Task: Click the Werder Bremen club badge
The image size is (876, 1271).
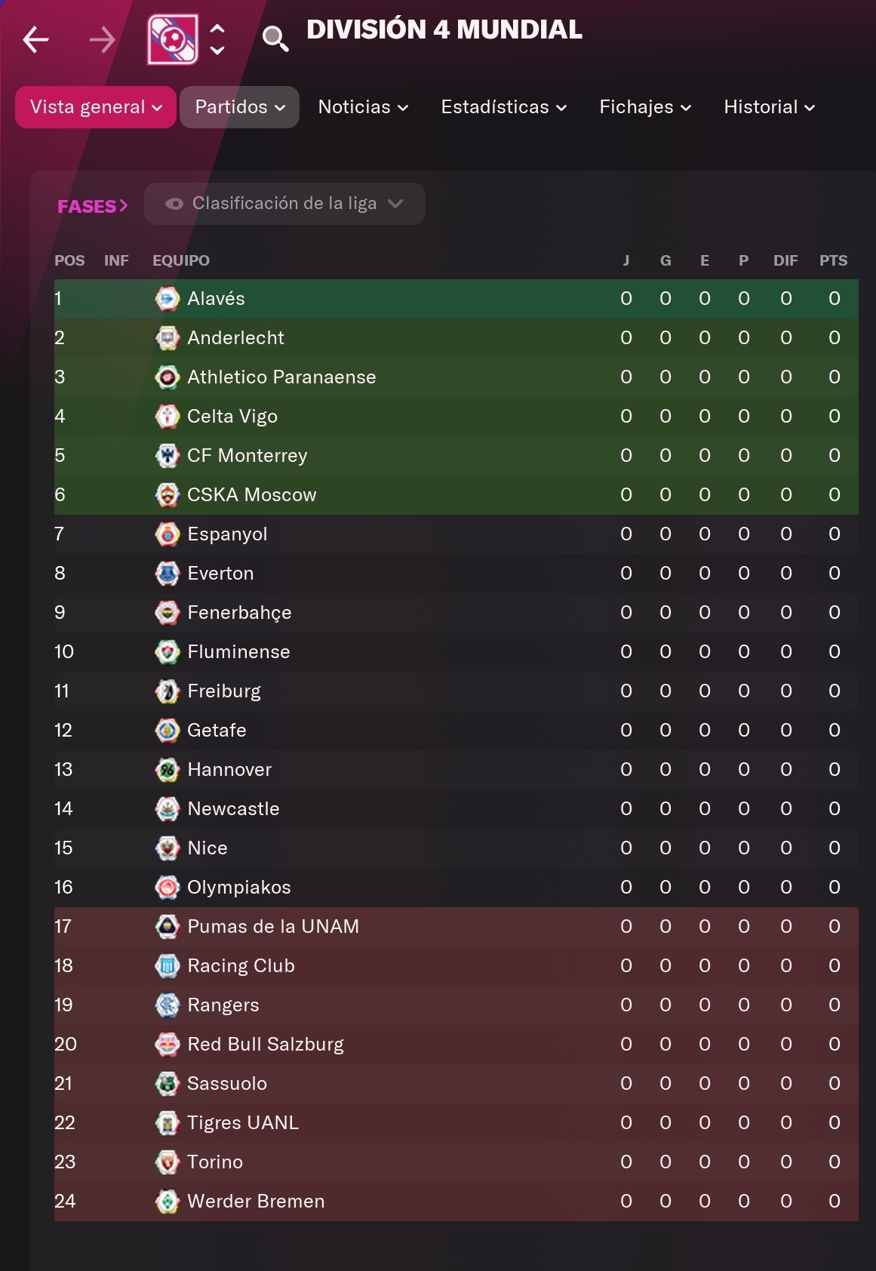Action: point(167,1202)
